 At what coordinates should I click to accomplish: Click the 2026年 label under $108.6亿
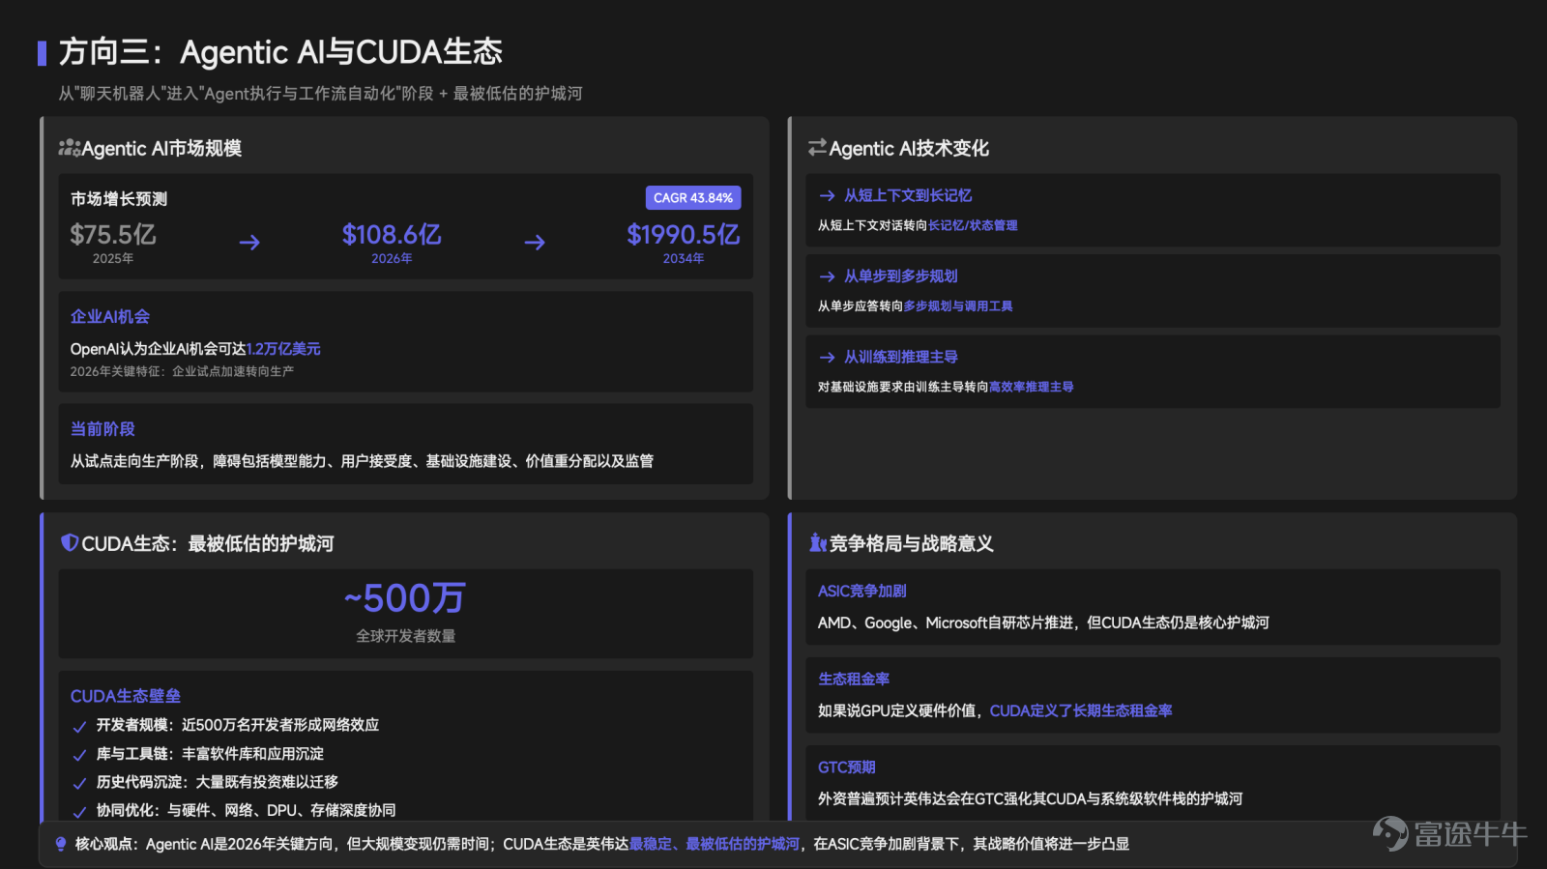click(392, 258)
